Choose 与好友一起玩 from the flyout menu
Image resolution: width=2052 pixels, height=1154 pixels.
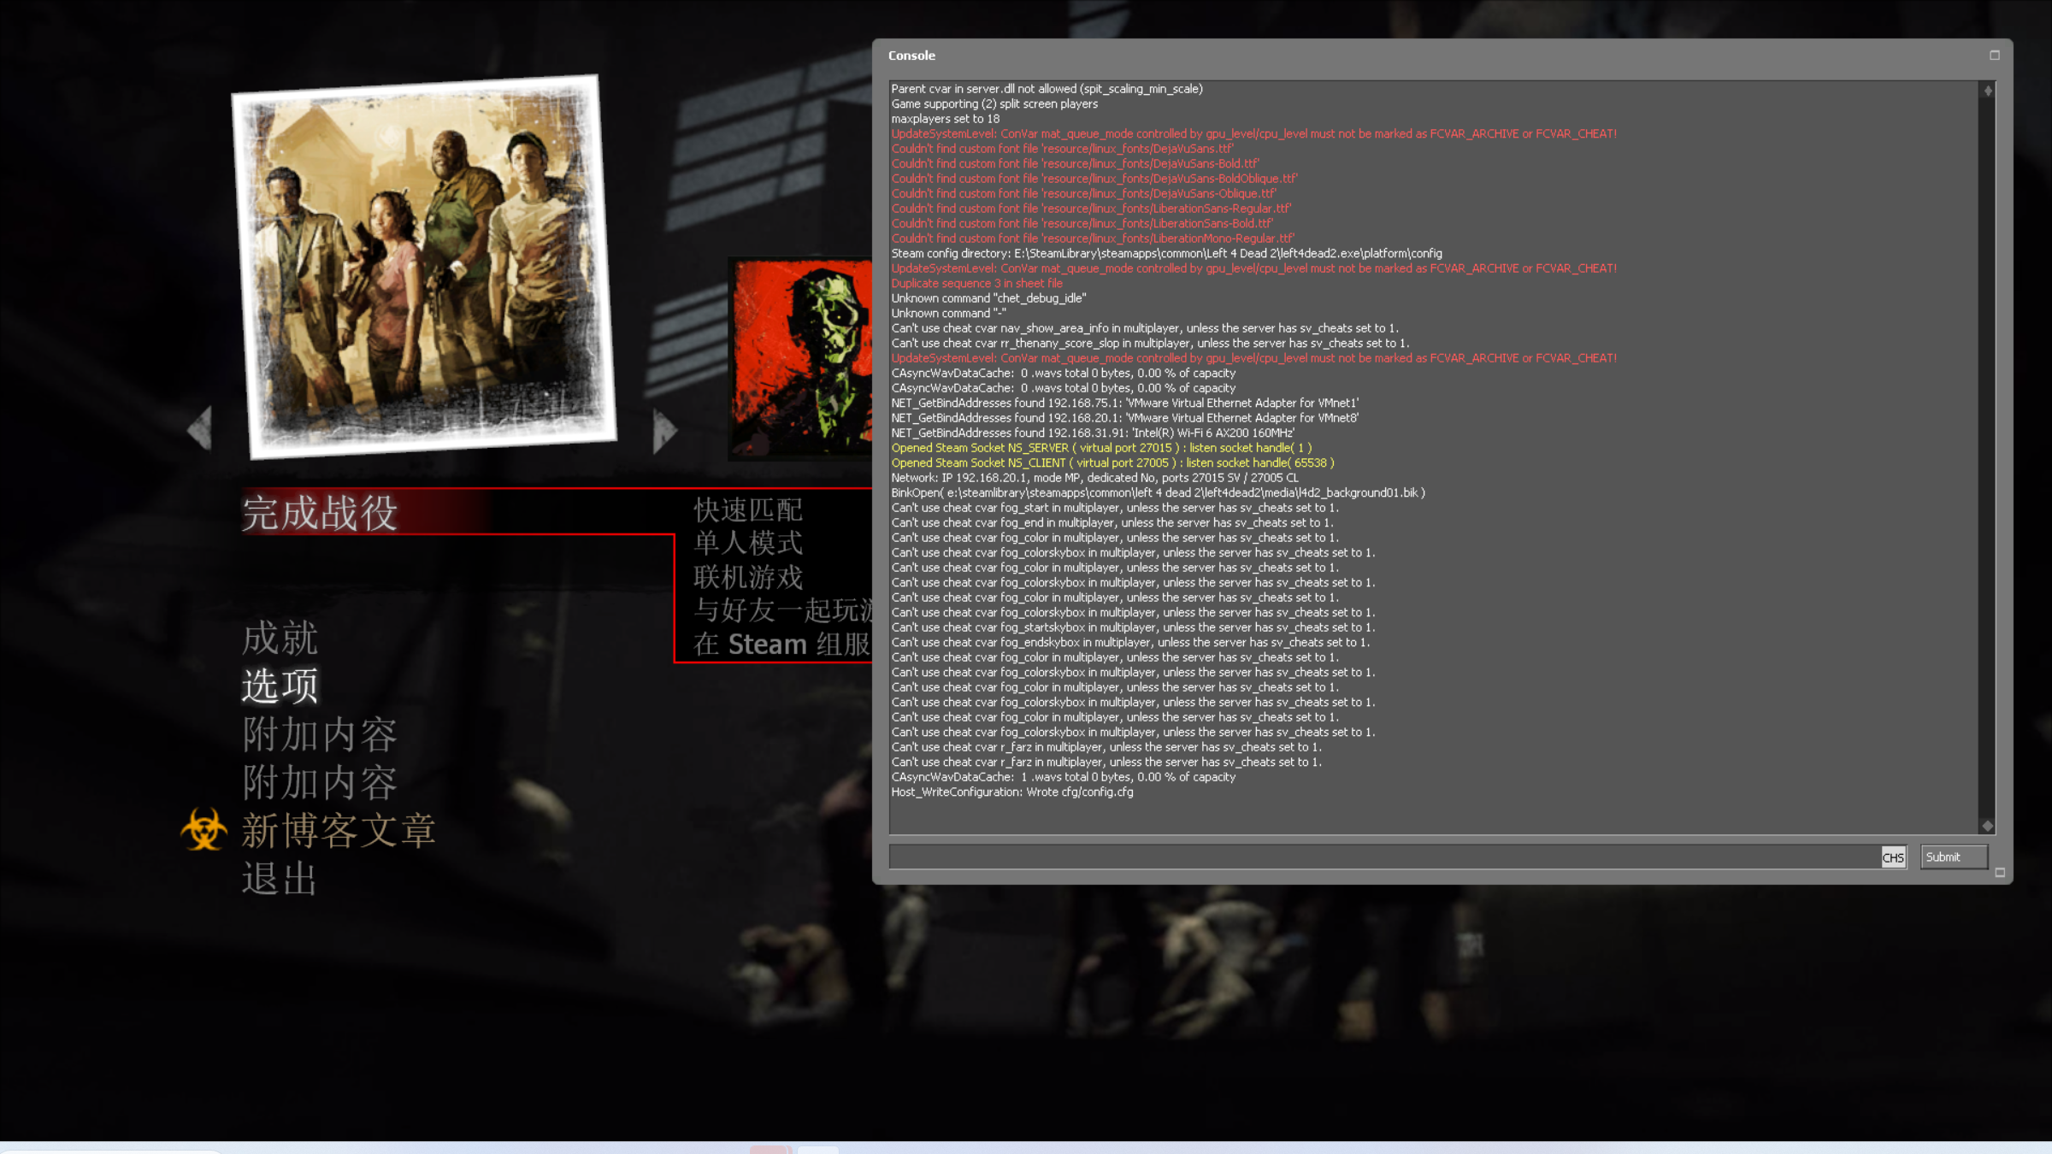click(x=783, y=610)
